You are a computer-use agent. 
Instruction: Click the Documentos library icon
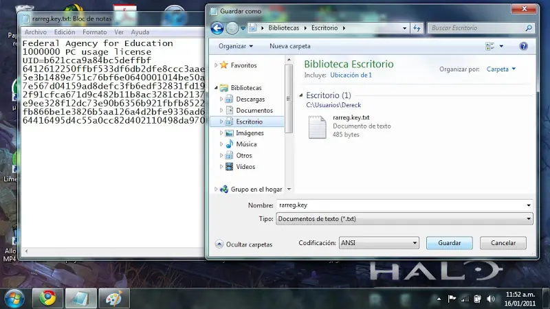coord(229,111)
